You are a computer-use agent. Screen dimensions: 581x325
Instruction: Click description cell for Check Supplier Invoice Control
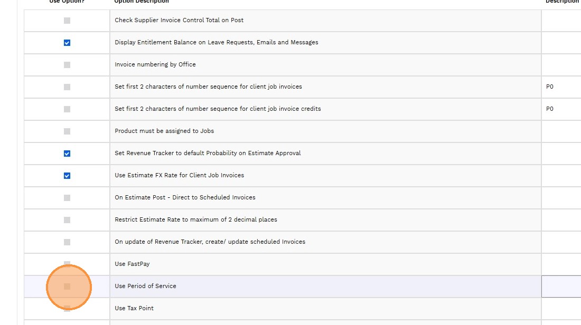(561, 21)
